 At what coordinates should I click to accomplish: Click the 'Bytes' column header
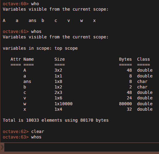click(x=125, y=59)
